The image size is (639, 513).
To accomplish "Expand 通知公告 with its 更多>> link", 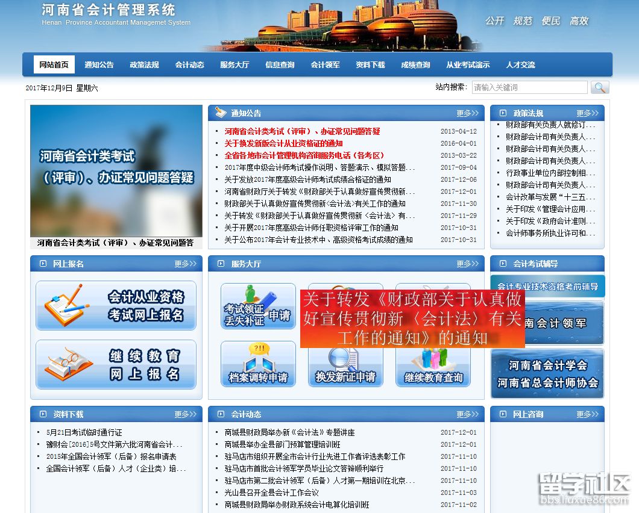I will [x=468, y=112].
